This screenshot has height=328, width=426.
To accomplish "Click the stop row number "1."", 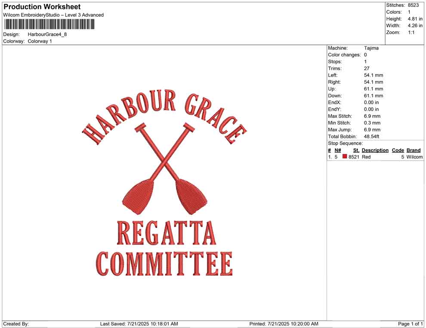I will [x=330, y=157].
